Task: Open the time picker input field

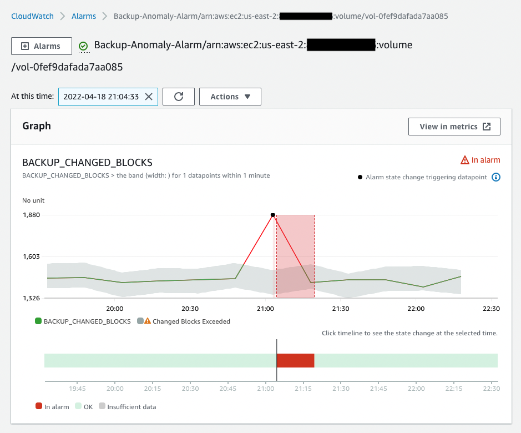Action: pyautogui.click(x=103, y=96)
